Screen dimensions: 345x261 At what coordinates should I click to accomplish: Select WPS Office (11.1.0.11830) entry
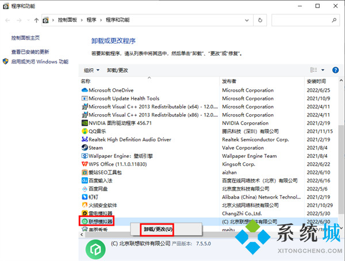(118, 164)
